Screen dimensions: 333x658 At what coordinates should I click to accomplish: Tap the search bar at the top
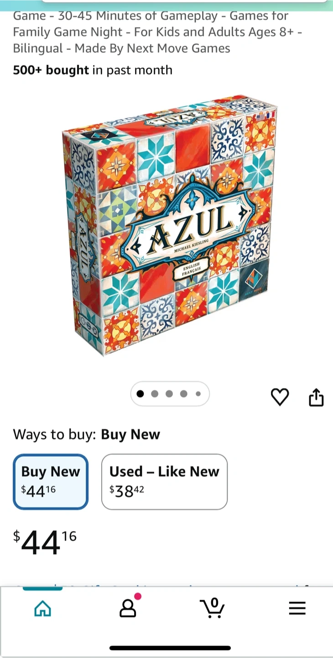(x=182, y=1)
